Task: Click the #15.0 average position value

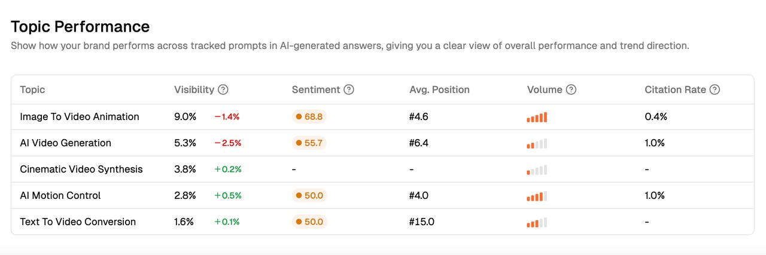Action: tap(421, 222)
